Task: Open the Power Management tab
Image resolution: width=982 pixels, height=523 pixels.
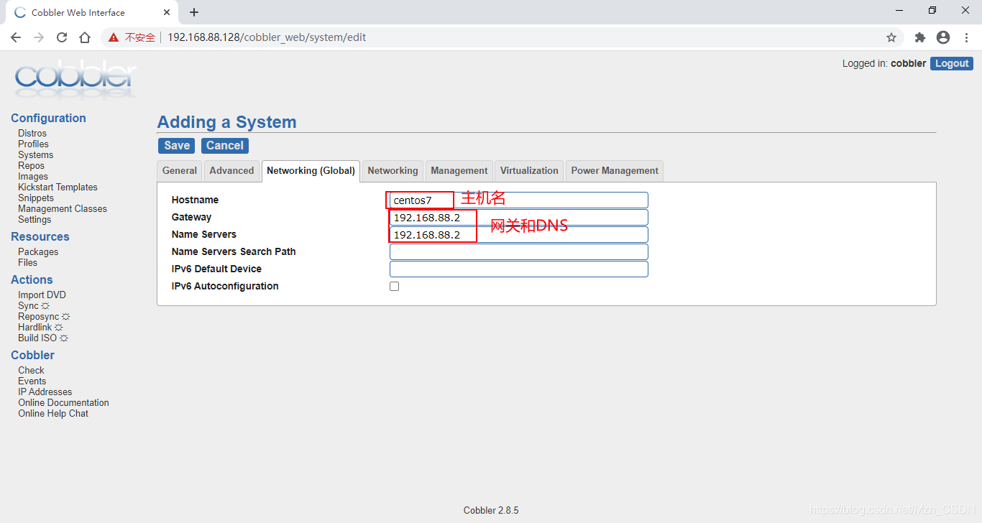Action: (615, 170)
